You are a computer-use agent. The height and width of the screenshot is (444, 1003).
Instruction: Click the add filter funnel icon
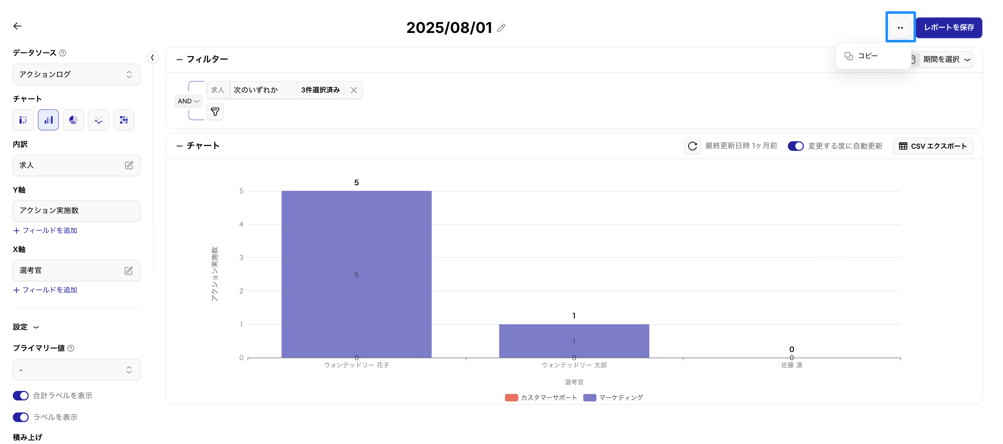215,112
